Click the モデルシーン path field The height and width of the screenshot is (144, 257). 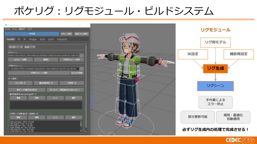[x=44, y=55]
